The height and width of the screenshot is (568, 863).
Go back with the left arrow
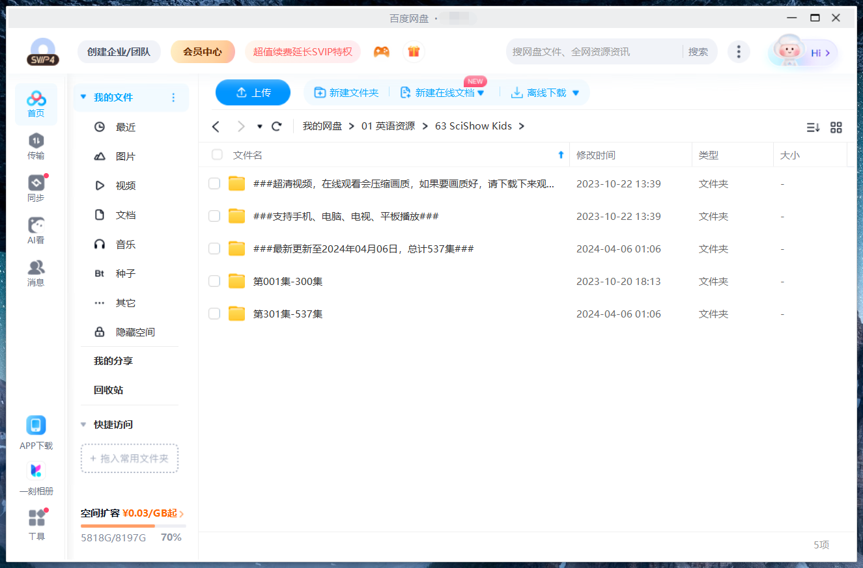click(x=216, y=126)
